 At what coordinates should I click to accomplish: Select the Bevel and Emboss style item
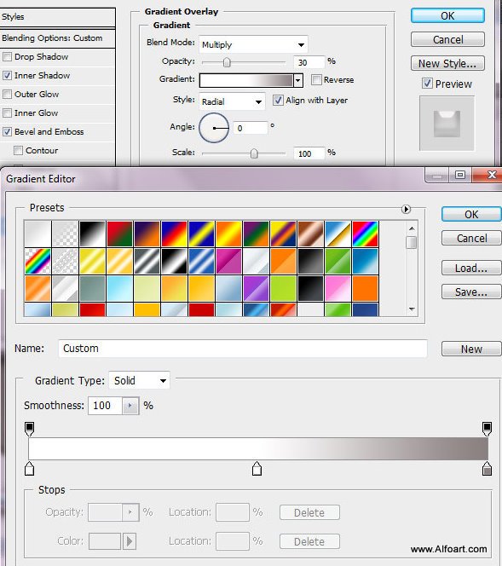coord(49,132)
